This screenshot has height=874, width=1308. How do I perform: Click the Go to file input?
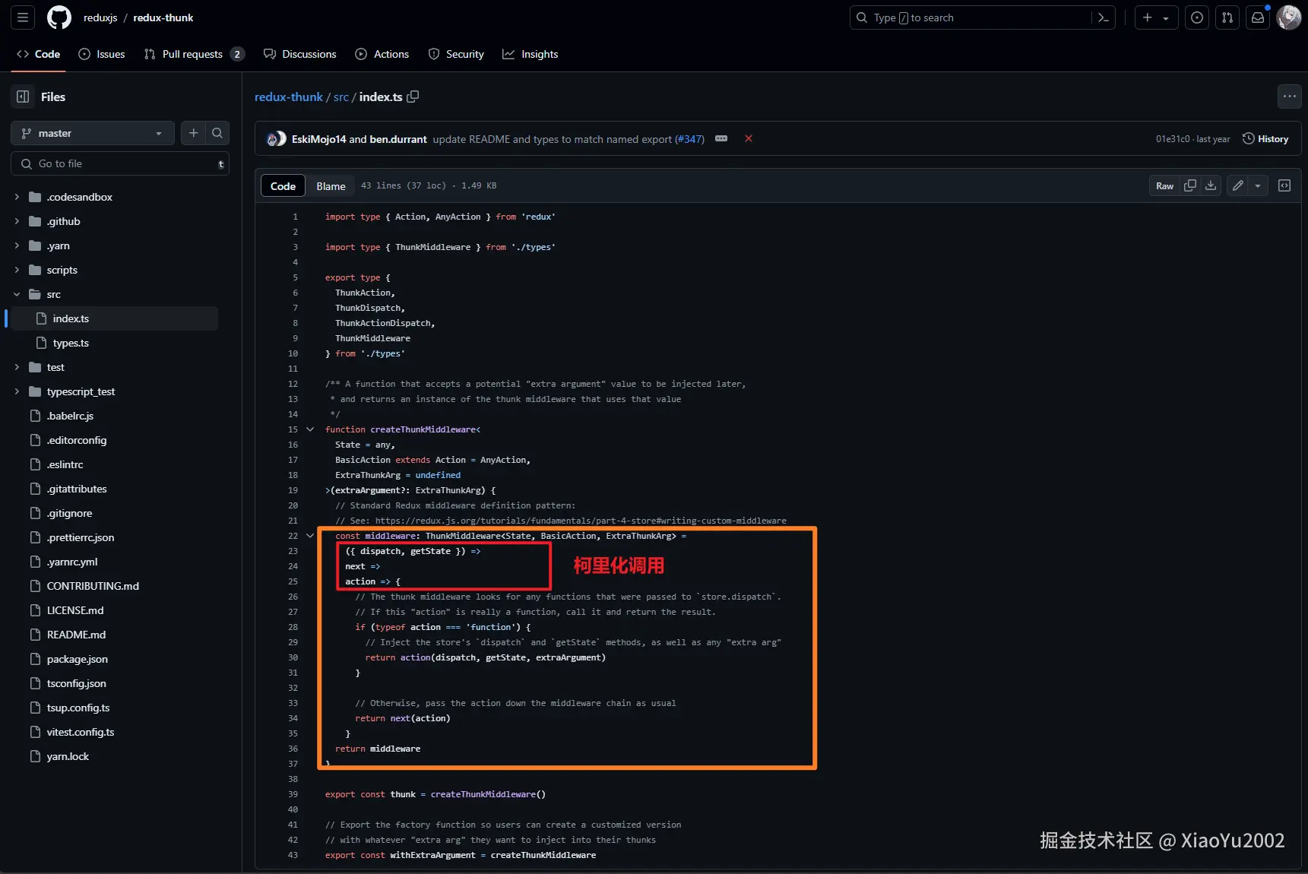120,163
